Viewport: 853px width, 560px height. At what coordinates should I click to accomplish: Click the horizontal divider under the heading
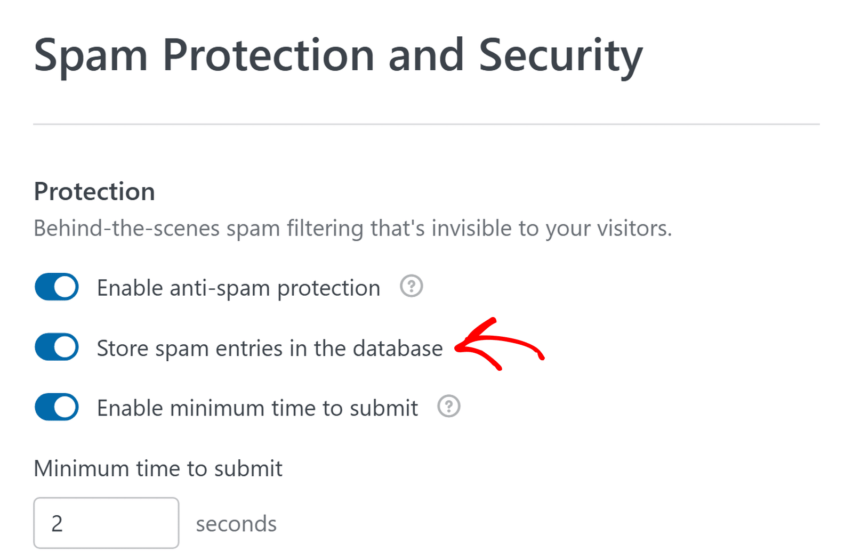(x=426, y=124)
